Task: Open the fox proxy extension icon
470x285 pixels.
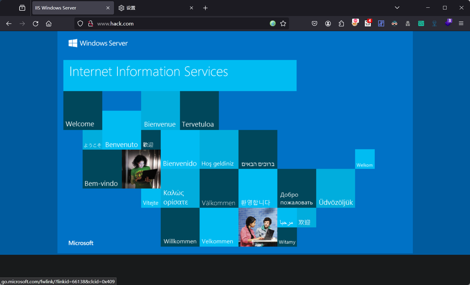Action: (x=355, y=23)
